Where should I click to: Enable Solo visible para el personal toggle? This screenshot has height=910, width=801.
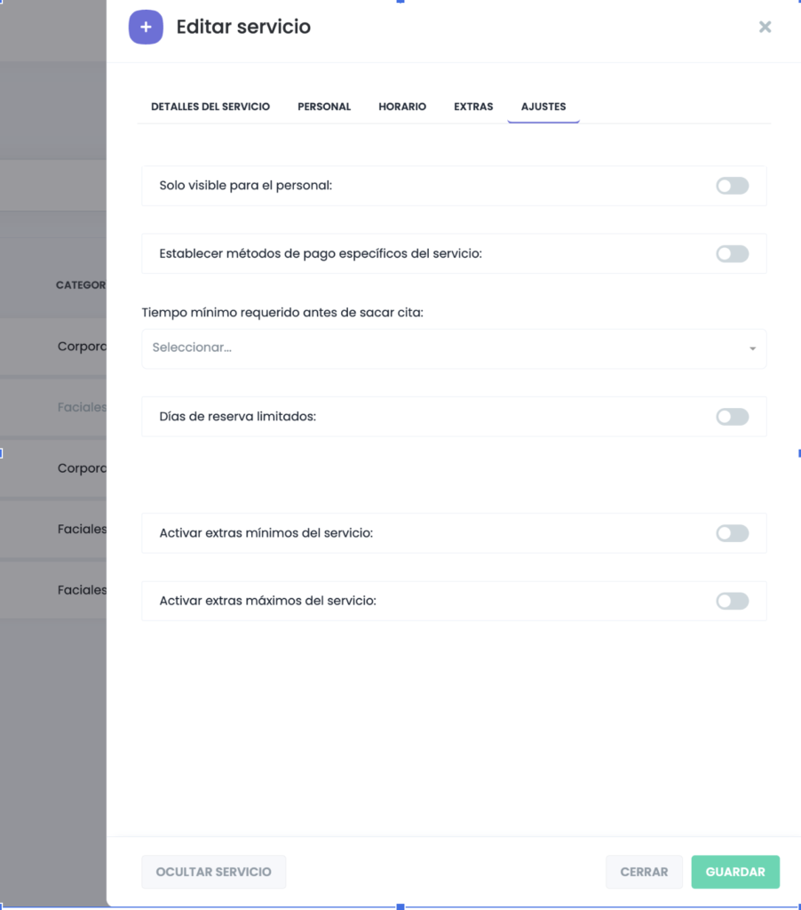pos(732,186)
